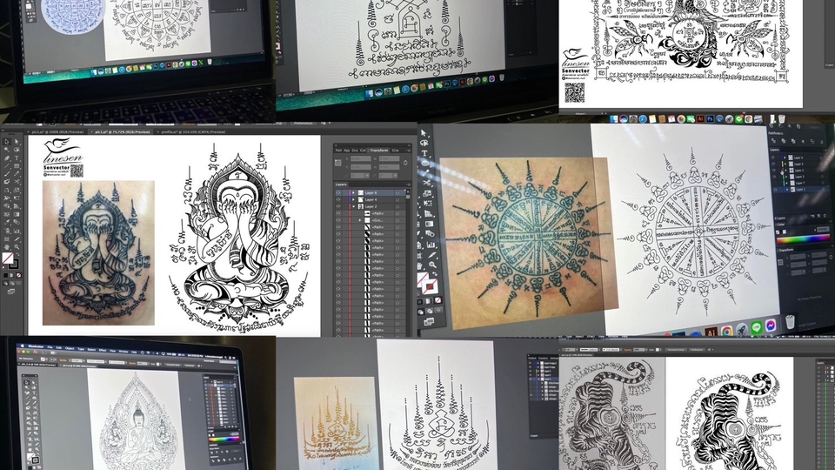Open the Layers panel flyout menu, Ganesha window
Screen dimensions: 835x470
[409, 185]
